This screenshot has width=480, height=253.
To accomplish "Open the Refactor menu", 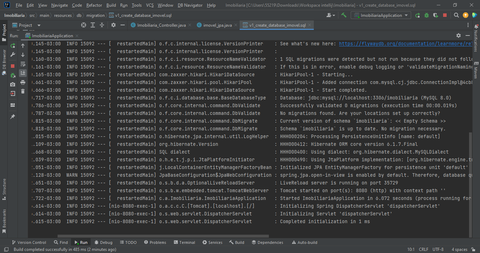I will tap(94, 5).
